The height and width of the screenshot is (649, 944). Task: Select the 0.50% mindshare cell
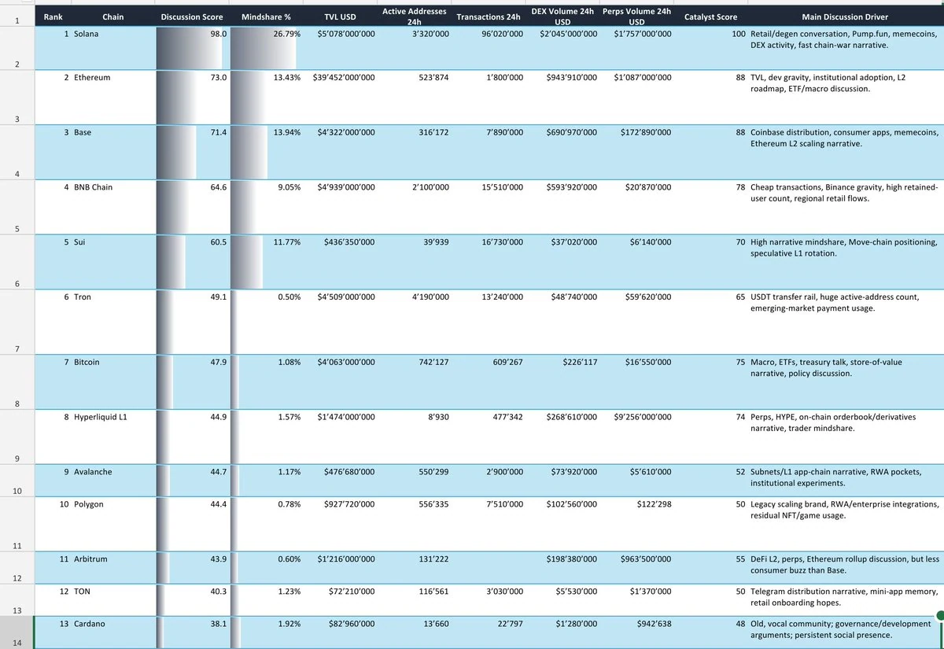point(267,322)
